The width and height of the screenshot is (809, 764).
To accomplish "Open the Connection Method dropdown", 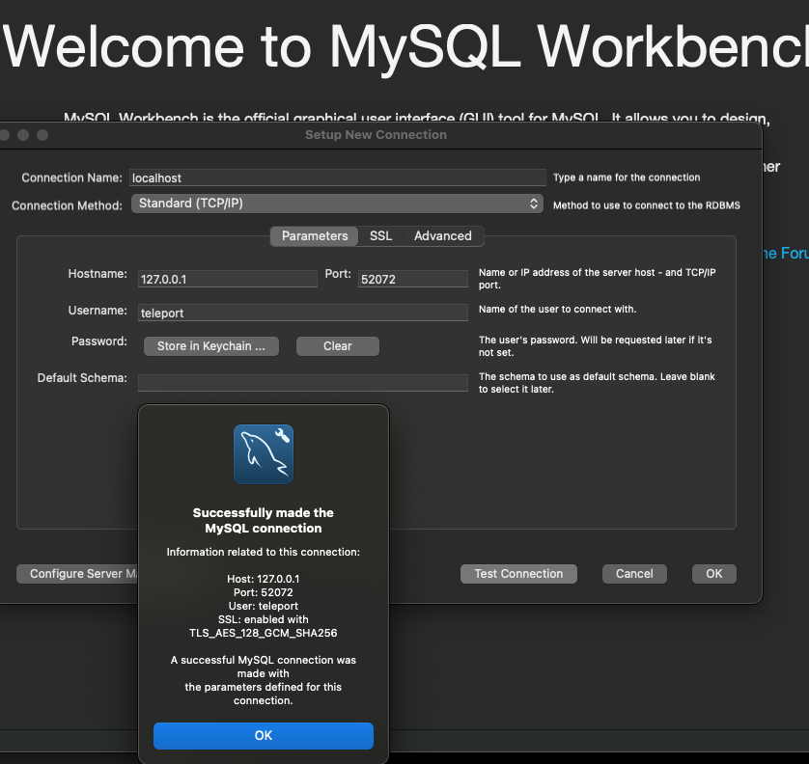I will (x=337, y=204).
